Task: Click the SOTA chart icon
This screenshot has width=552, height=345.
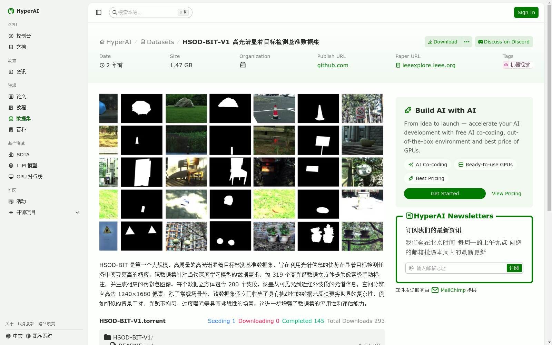Action: pyautogui.click(x=11, y=155)
